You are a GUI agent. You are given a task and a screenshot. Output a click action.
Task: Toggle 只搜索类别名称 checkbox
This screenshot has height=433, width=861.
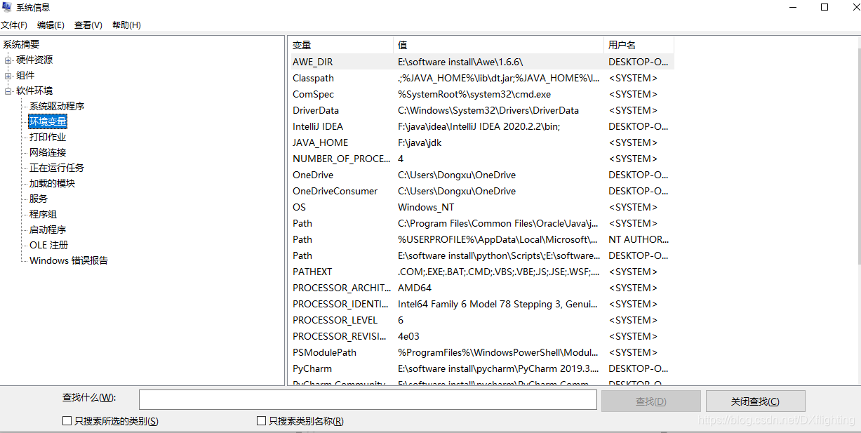(x=261, y=421)
